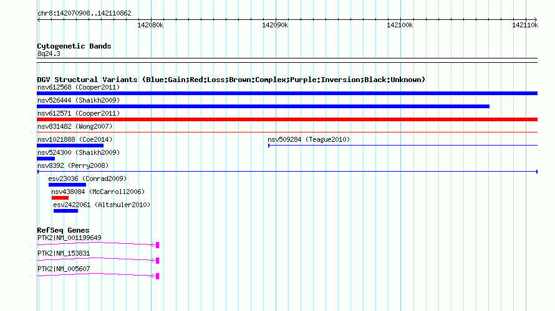The height and width of the screenshot is (311, 555).
Task: Select the blue nsv612568 gain bar
Action: (x=287, y=93)
